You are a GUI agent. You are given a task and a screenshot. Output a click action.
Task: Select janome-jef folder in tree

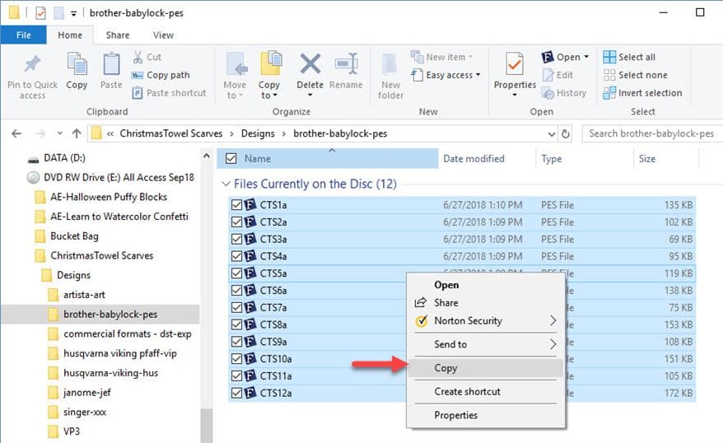click(87, 392)
